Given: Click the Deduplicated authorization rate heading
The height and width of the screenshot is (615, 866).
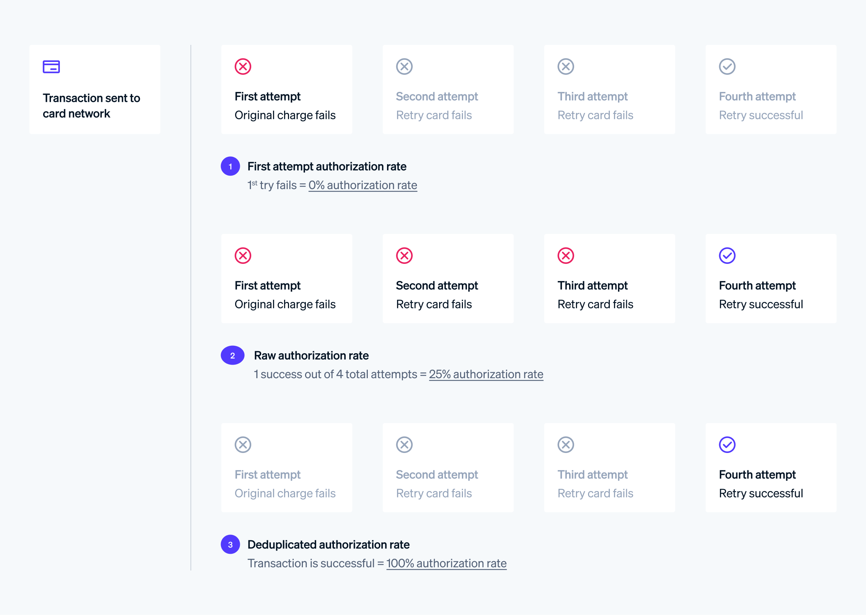Looking at the screenshot, I should click(328, 544).
